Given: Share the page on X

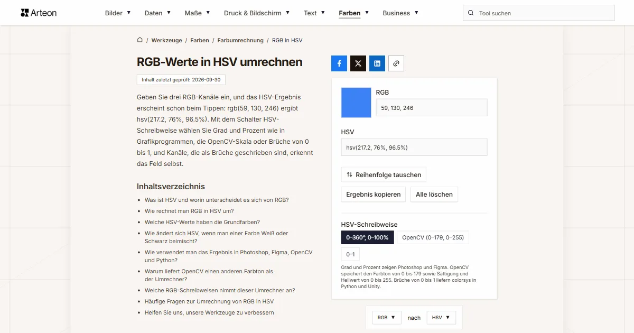Looking at the screenshot, I should tap(358, 63).
